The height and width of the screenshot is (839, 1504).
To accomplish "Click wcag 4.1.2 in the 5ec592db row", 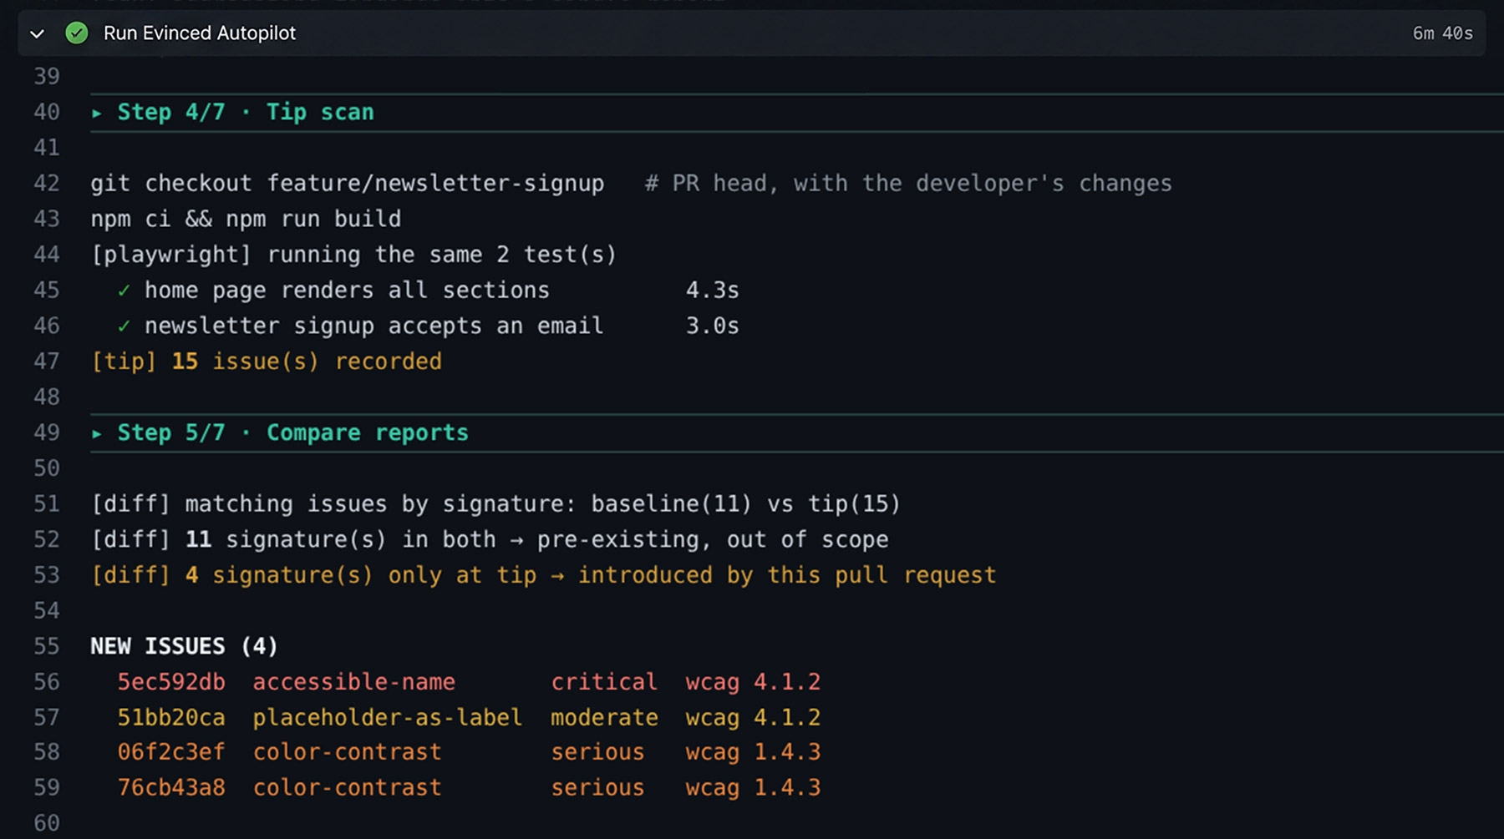I will pos(753,682).
